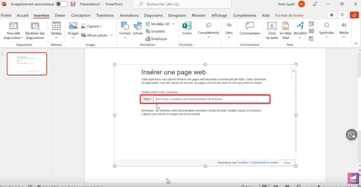Click the insert object icon in Texte
Screen dimensions: 361x187
click(311, 39)
